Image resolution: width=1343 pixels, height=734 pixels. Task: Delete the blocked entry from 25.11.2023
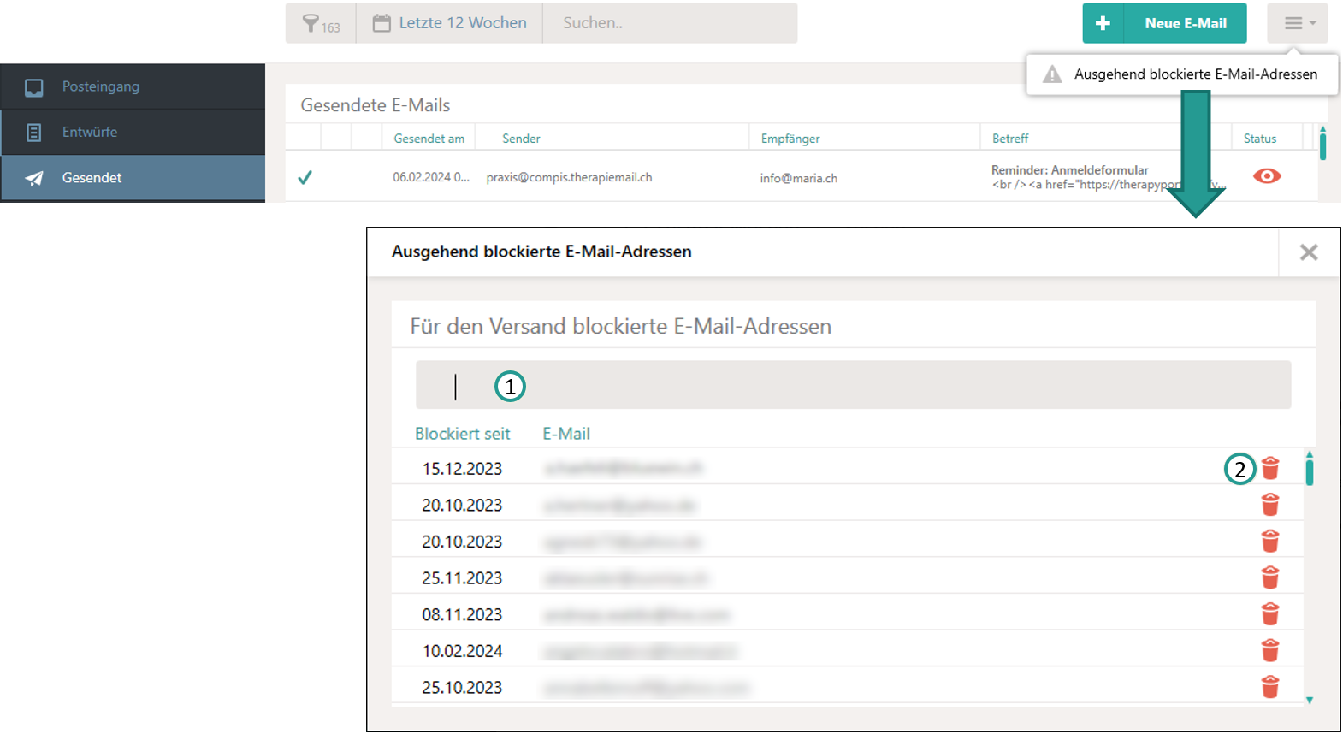tap(1270, 577)
